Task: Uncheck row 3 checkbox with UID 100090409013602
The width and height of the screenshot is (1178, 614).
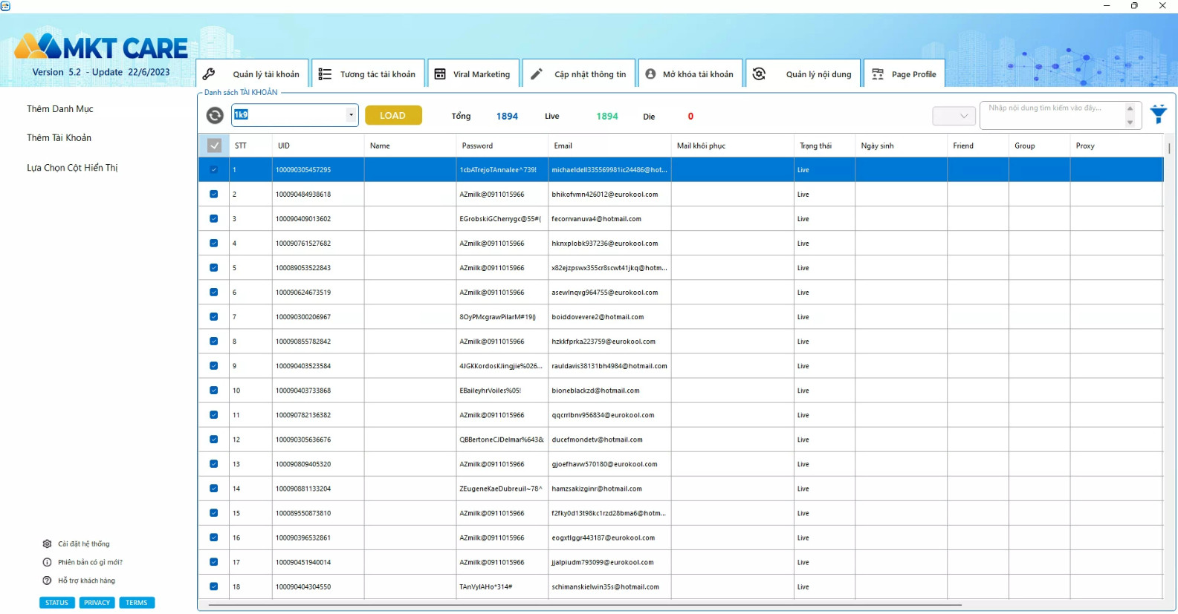Action: (x=214, y=218)
